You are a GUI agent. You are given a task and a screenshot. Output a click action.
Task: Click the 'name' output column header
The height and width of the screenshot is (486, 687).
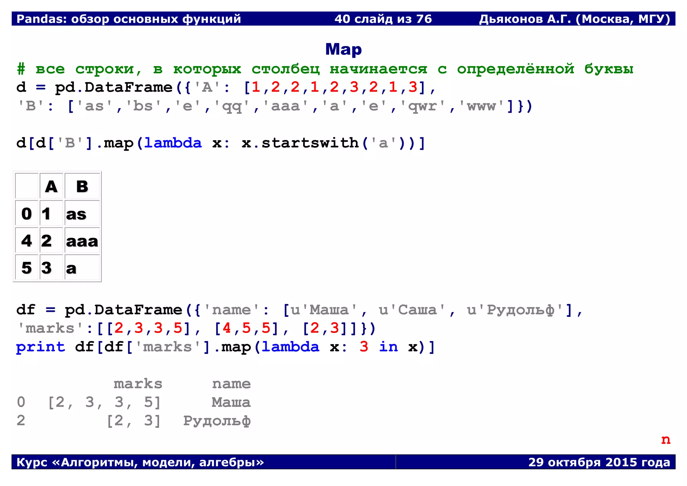click(x=231, y=384)
